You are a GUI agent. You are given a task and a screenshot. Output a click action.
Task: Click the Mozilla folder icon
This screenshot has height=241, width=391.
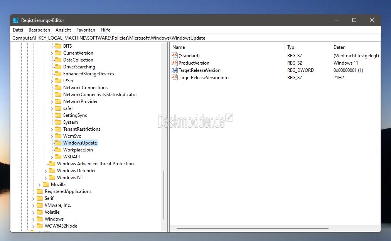click(x=46, y=184)
